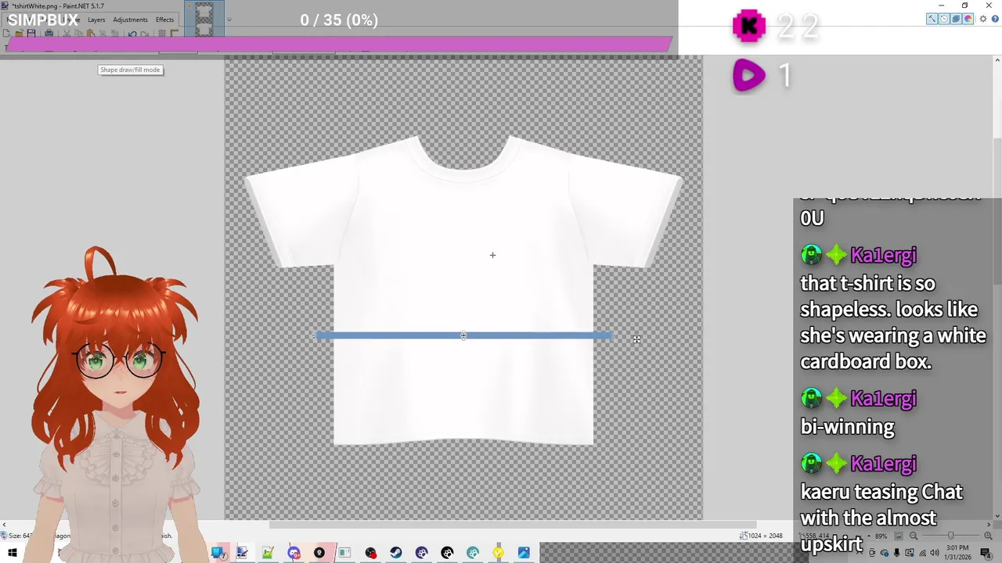Open Paint.NET settings gear
Image resolution: width=1002 pixels, height=563 pixels.
983,19
